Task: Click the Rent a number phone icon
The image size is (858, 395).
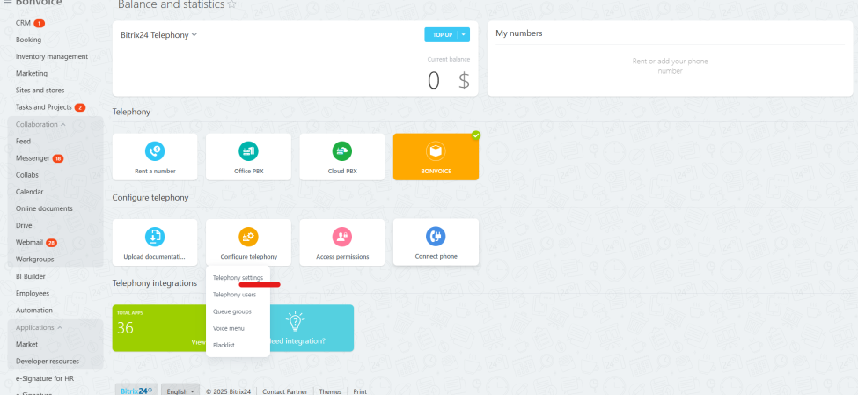Action: 155,151
